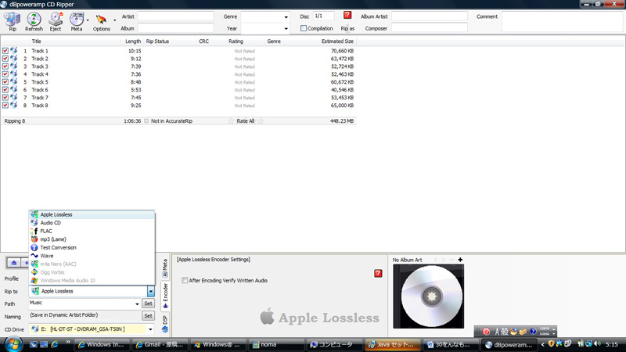Click the Artist text field
The image size is (626, 352).
pos(175,16)
